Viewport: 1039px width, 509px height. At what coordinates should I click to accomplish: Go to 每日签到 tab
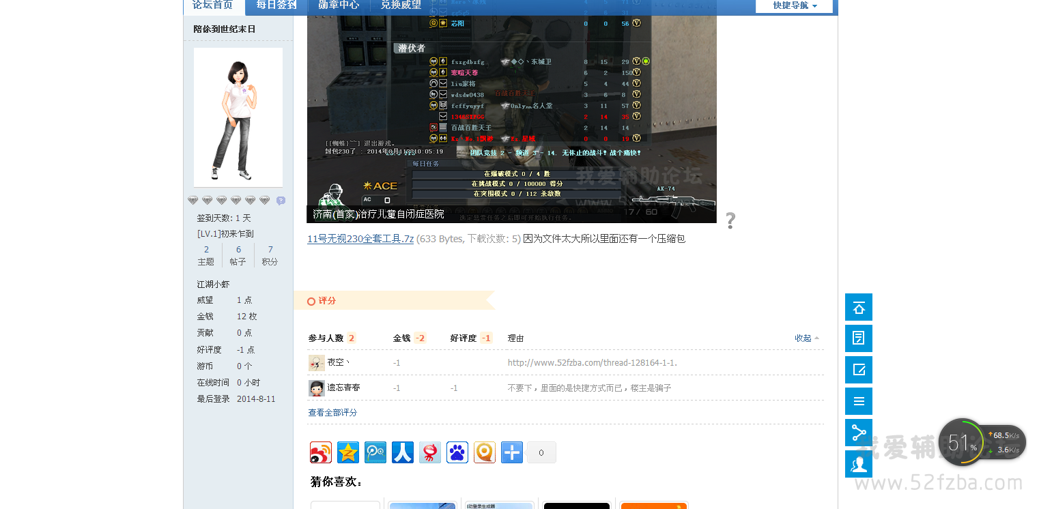(276, 5)
